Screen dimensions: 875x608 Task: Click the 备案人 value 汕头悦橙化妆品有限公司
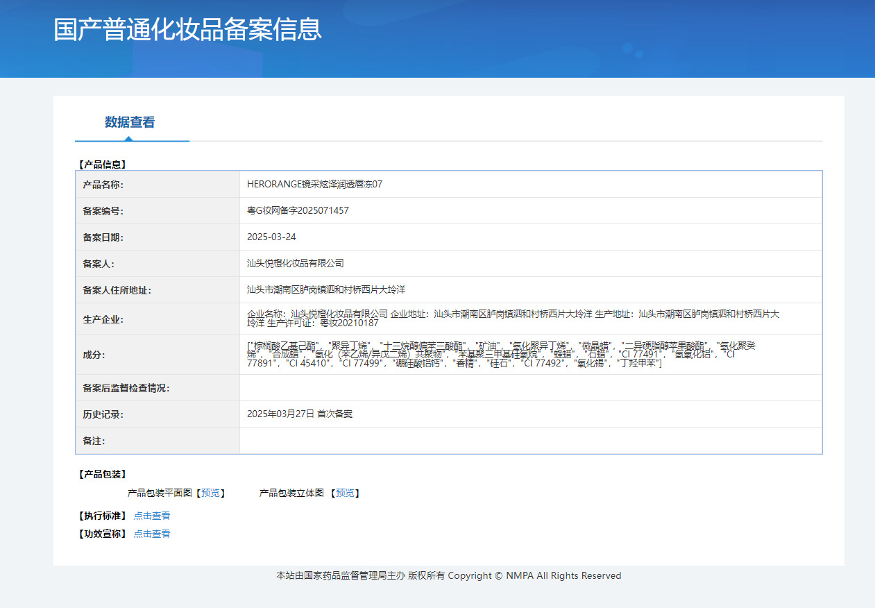295,264
